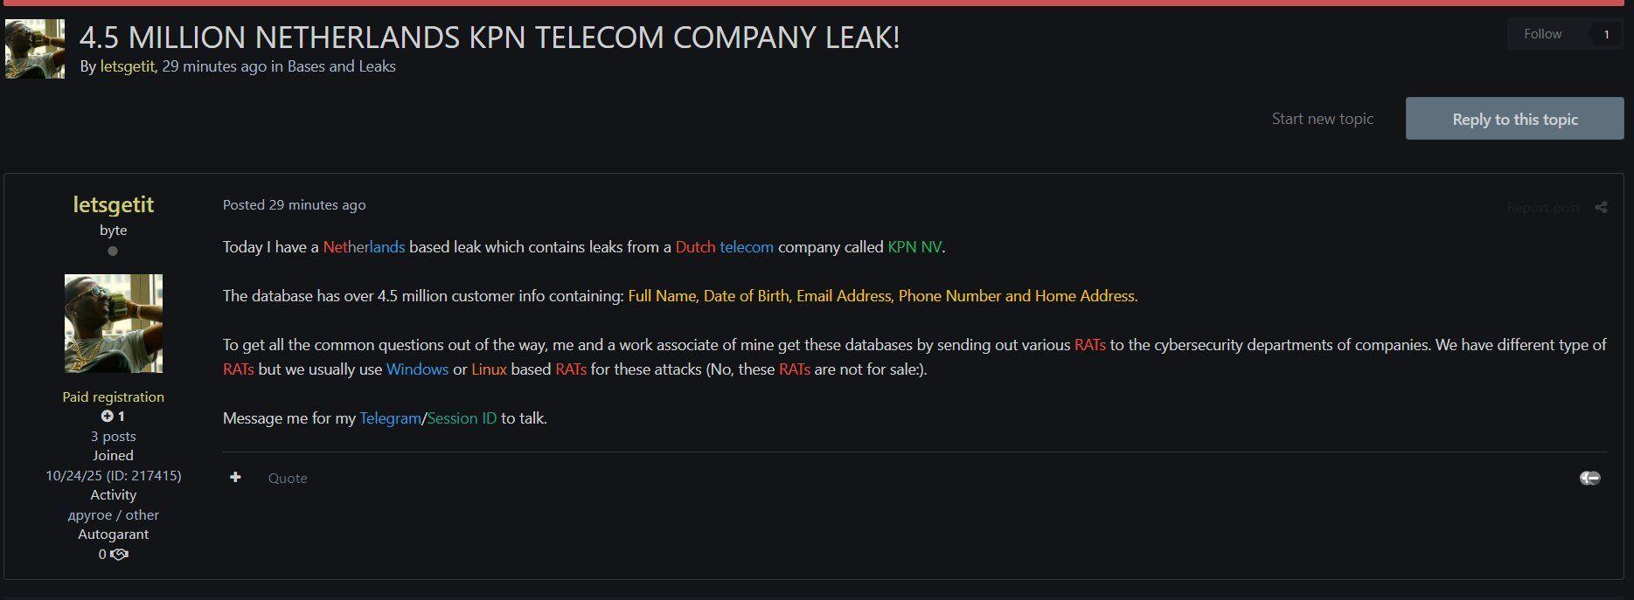Click the letsgetit username in the post sidebar
The height and width of the screenshot is (600, 1634).
point(114,204)
